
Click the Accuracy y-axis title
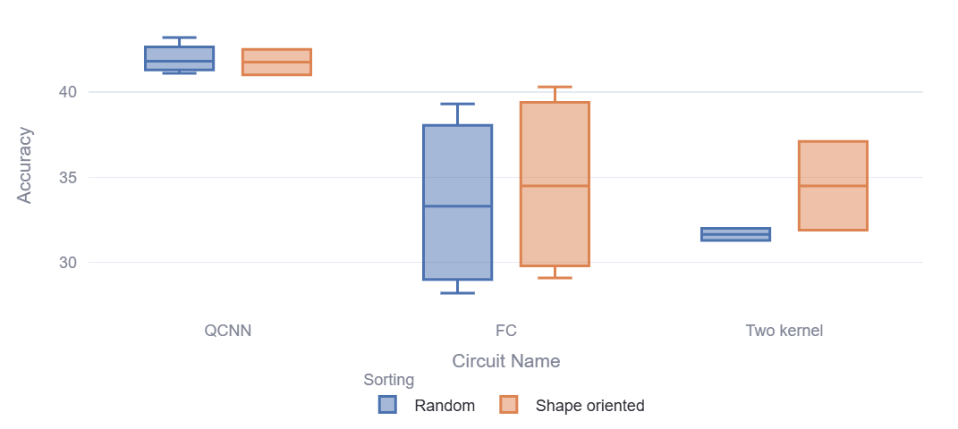click(25, 165)
